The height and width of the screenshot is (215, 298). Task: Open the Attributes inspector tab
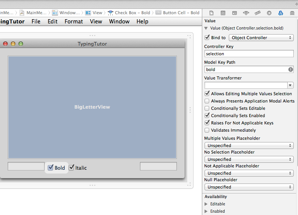point(246,13)
